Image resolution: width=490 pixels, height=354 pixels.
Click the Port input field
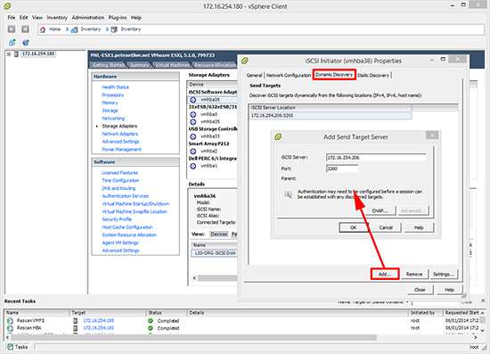342,169
